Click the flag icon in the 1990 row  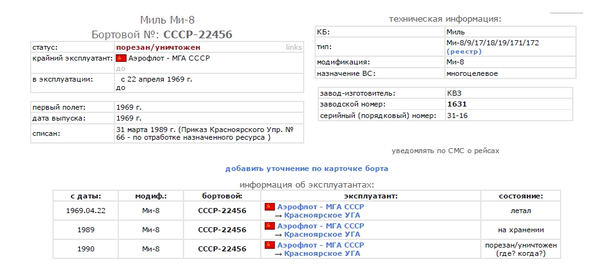pos(269,245)
